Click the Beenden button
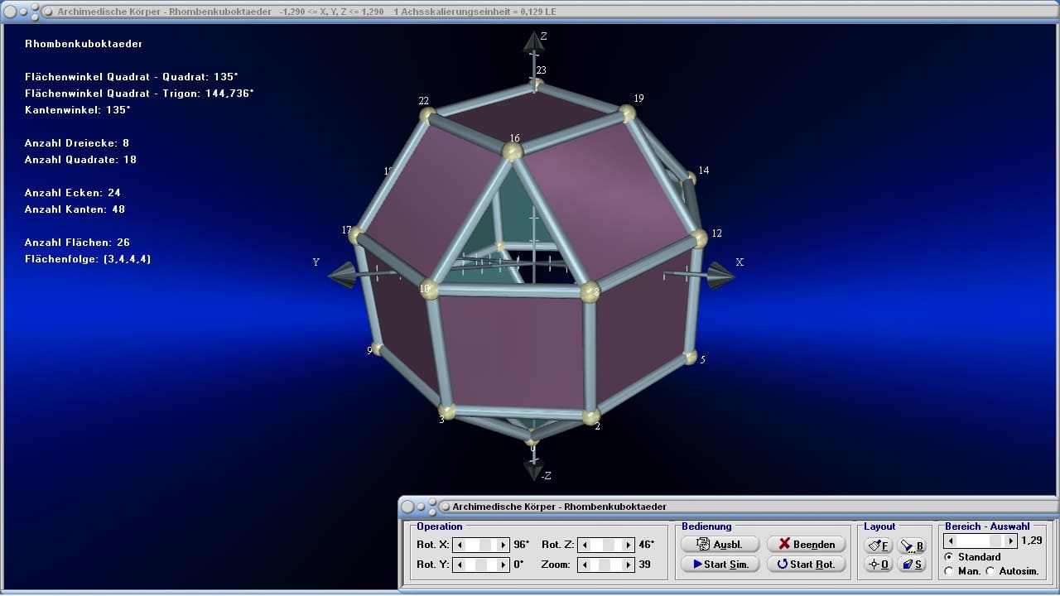Screen dimensions: 1060x596 [806, 544]
